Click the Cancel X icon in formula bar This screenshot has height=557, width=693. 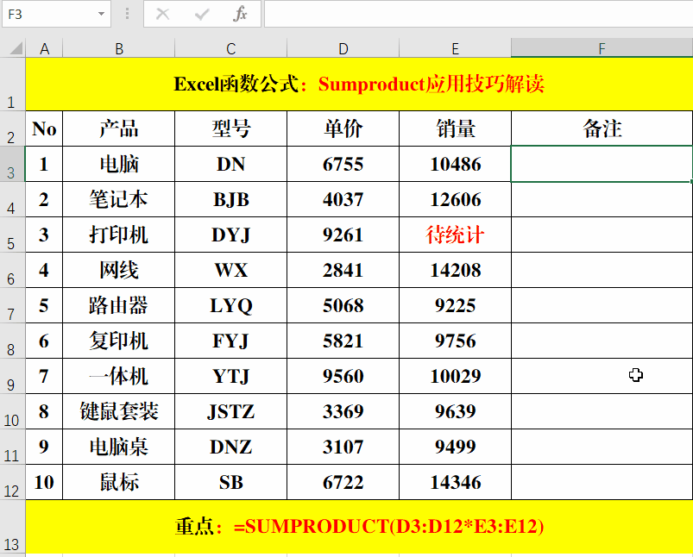pyautogui.click(x=162, y=14)
